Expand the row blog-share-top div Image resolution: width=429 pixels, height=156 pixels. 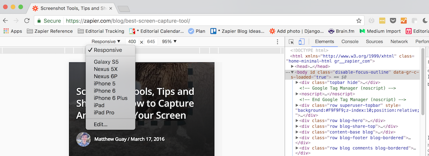(297, 126)
